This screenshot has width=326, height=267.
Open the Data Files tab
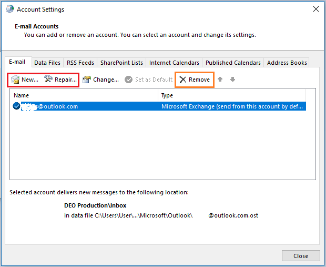[47, 63]
